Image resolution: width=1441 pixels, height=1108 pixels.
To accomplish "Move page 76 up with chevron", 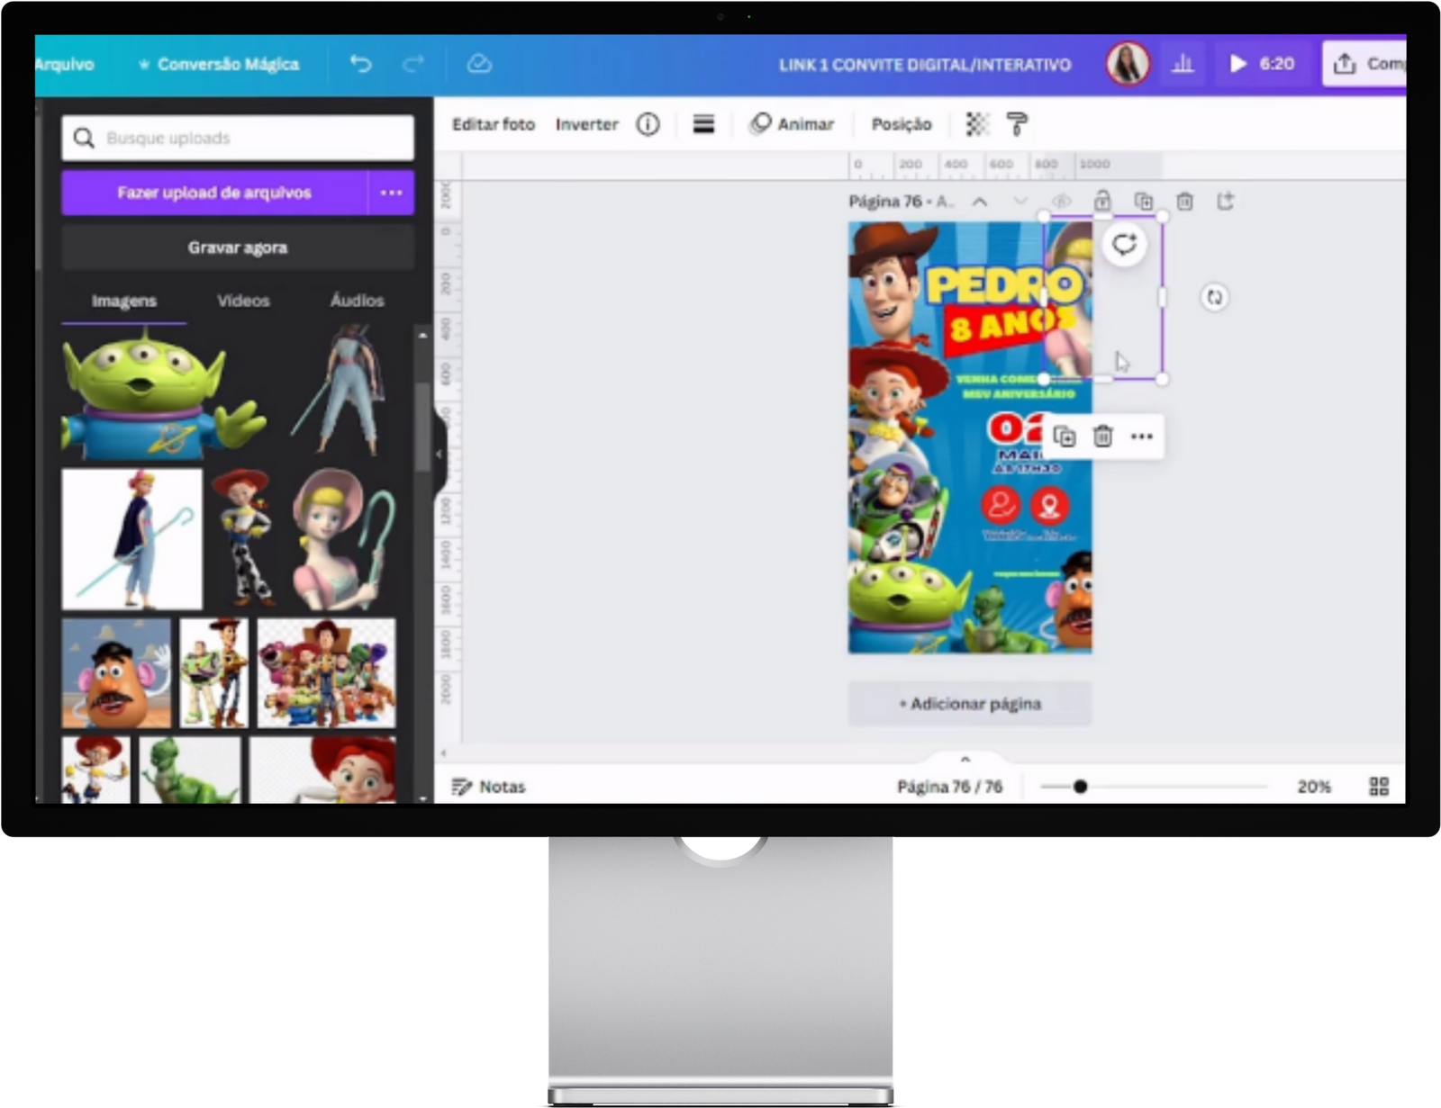I will pos(980,202).
